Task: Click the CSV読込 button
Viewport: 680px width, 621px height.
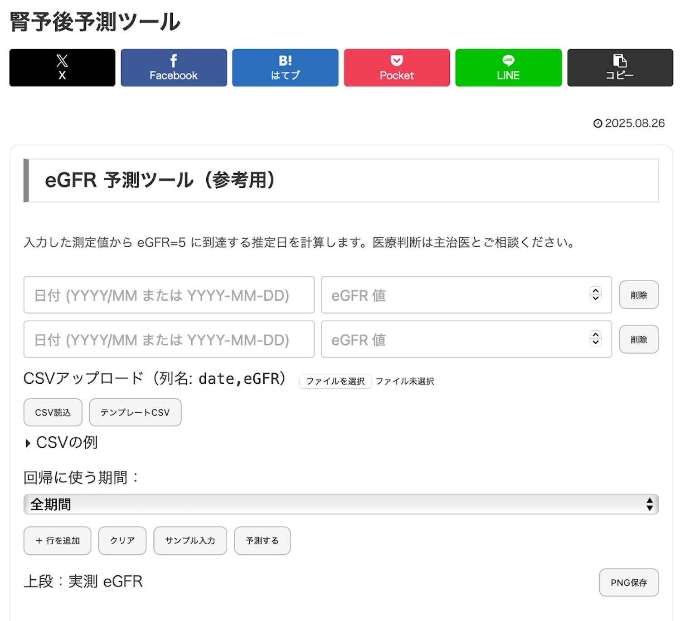Action: pos(53,412)
